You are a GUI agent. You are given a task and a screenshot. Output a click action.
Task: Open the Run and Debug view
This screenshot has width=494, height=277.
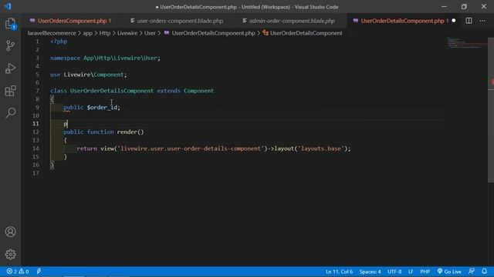(x=10, y=68)
